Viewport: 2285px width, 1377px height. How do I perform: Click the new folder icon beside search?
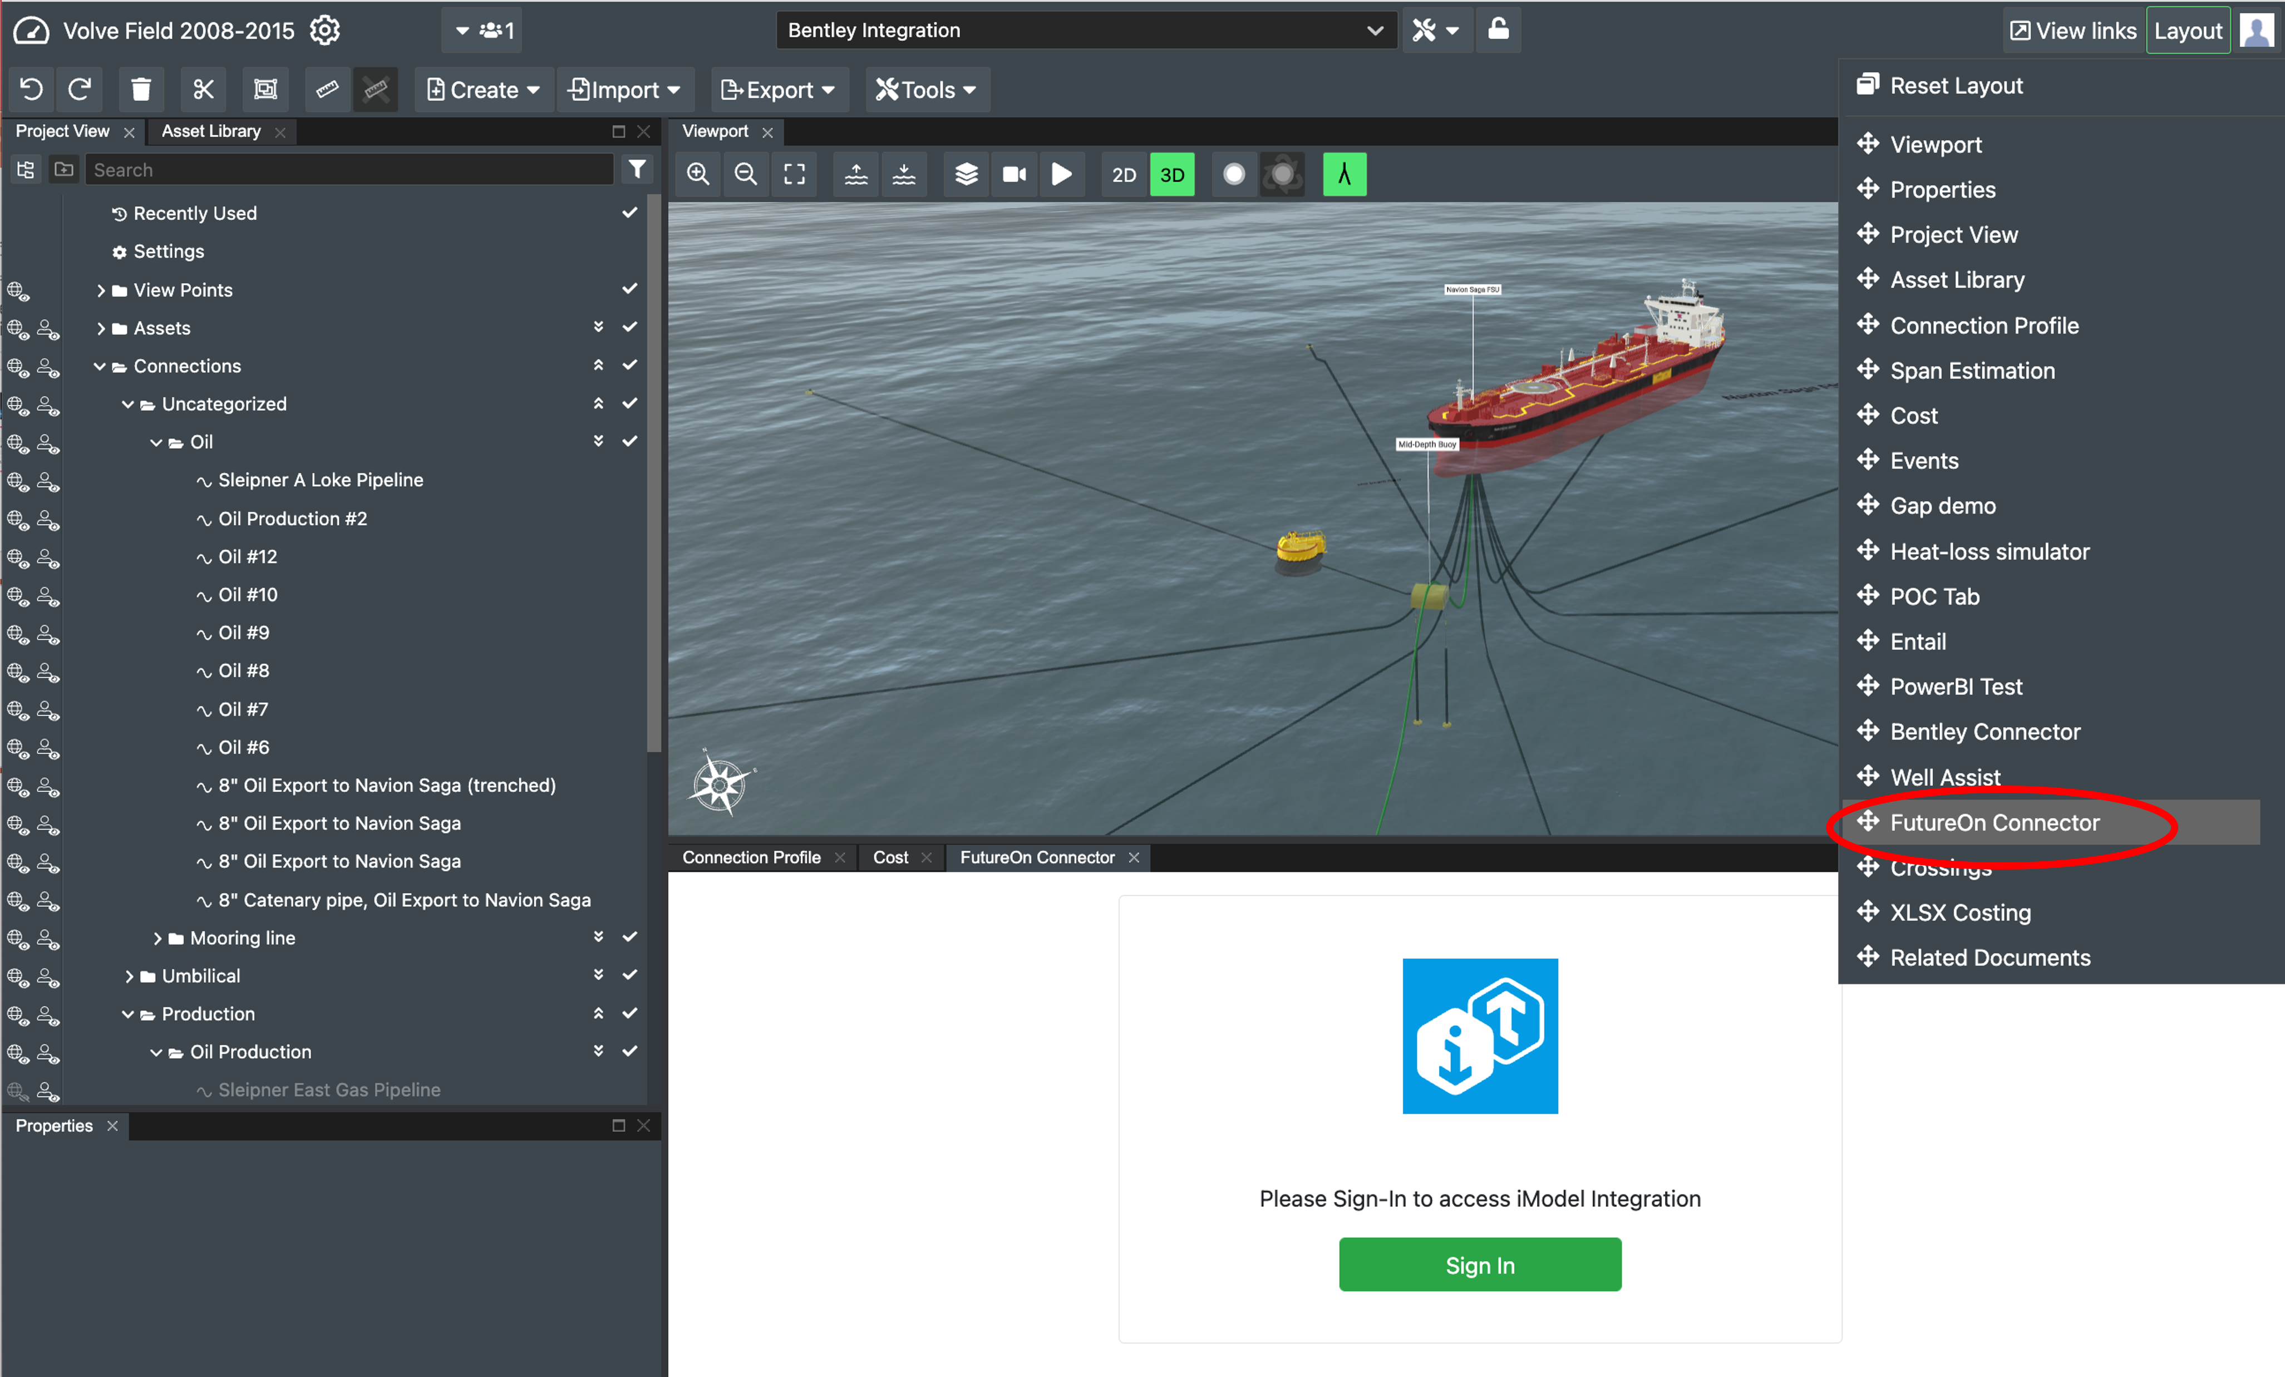(64, 170)
